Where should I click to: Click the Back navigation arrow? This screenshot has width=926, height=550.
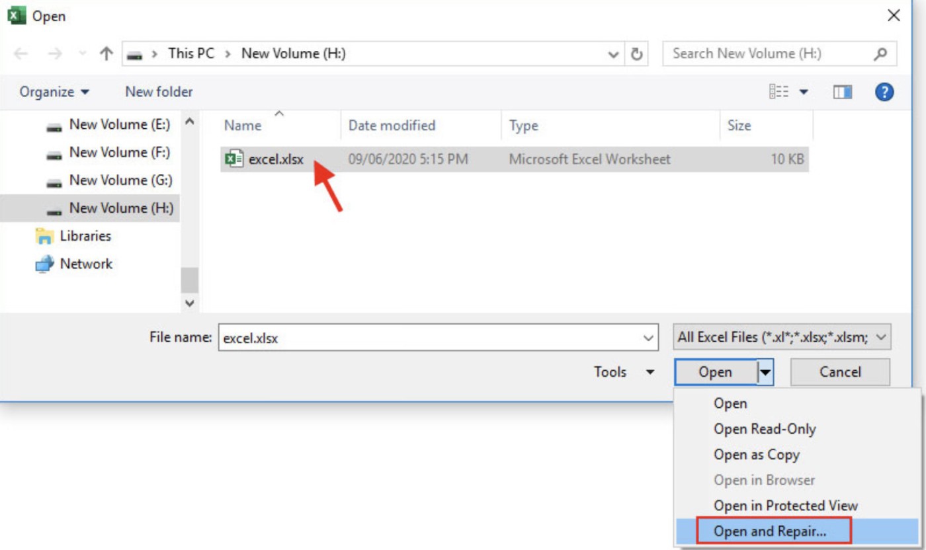[21, 54]
